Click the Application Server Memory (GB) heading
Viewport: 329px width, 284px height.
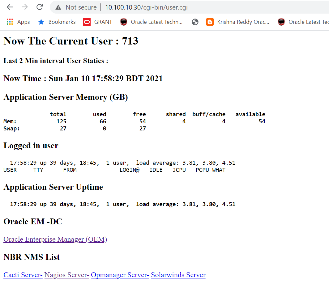tap(66, 97)
